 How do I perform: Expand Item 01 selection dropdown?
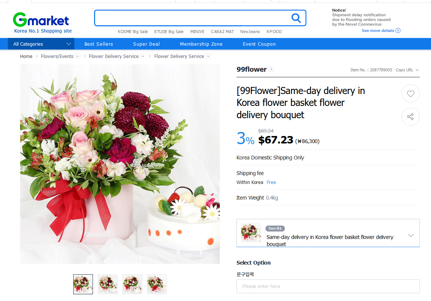411,235
